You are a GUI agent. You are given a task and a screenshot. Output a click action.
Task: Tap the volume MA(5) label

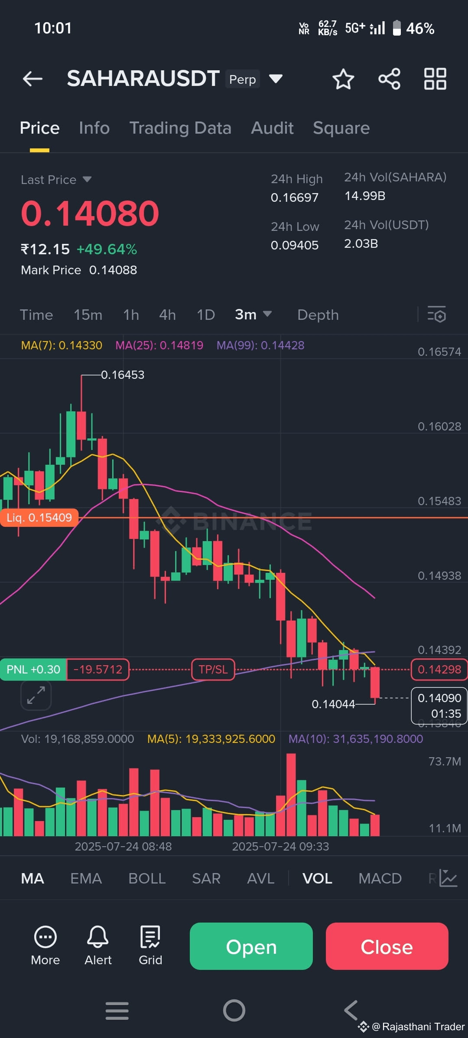tap(211, 739)
